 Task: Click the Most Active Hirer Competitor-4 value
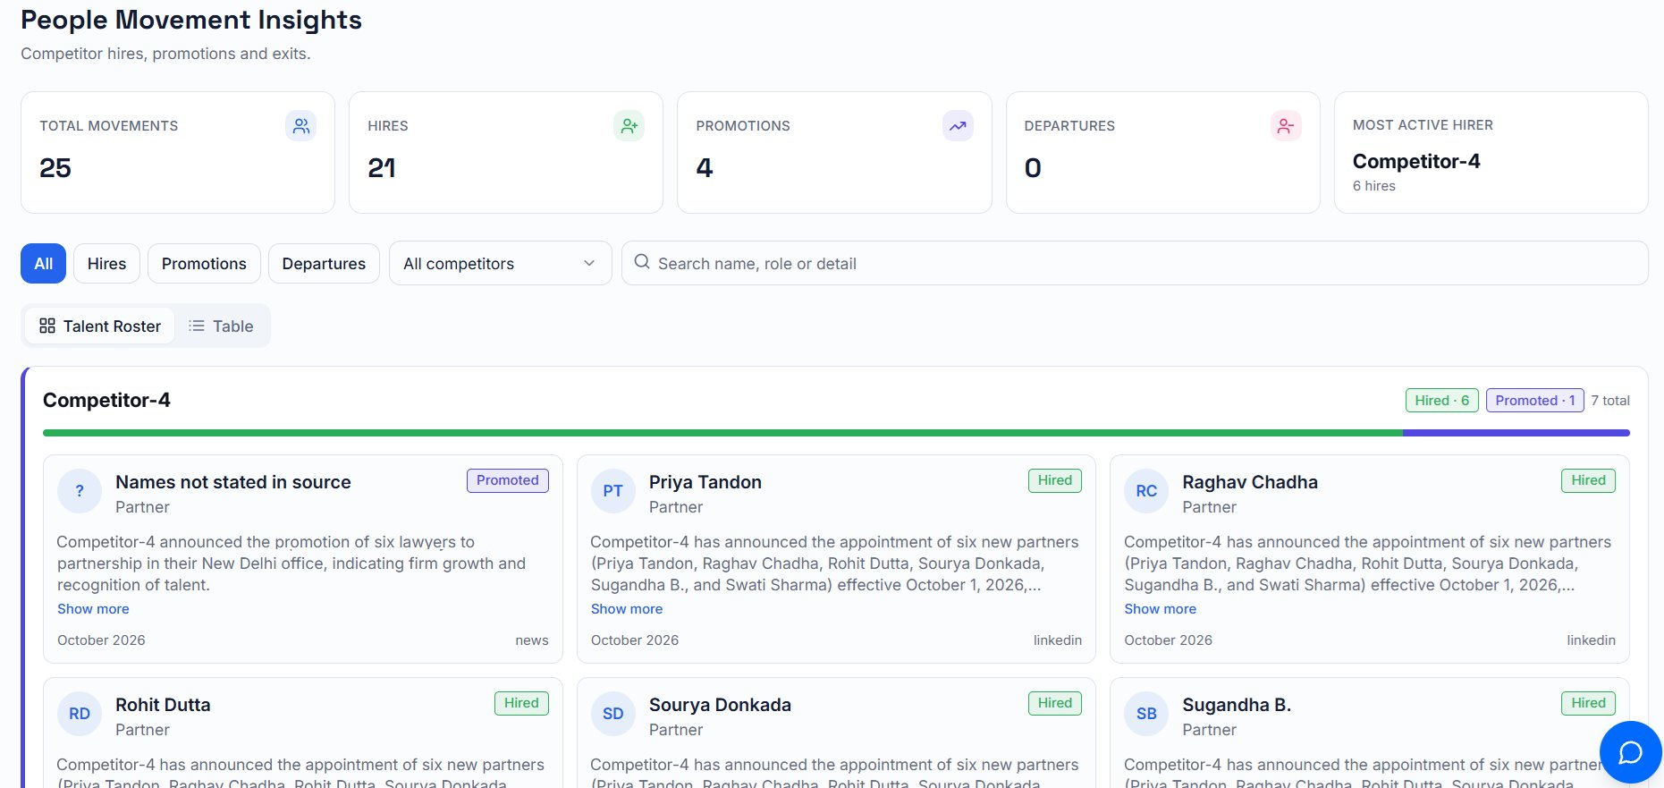(x=1416, y=161)
